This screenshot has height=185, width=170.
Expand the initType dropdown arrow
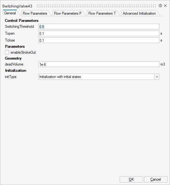pos(157,77)
